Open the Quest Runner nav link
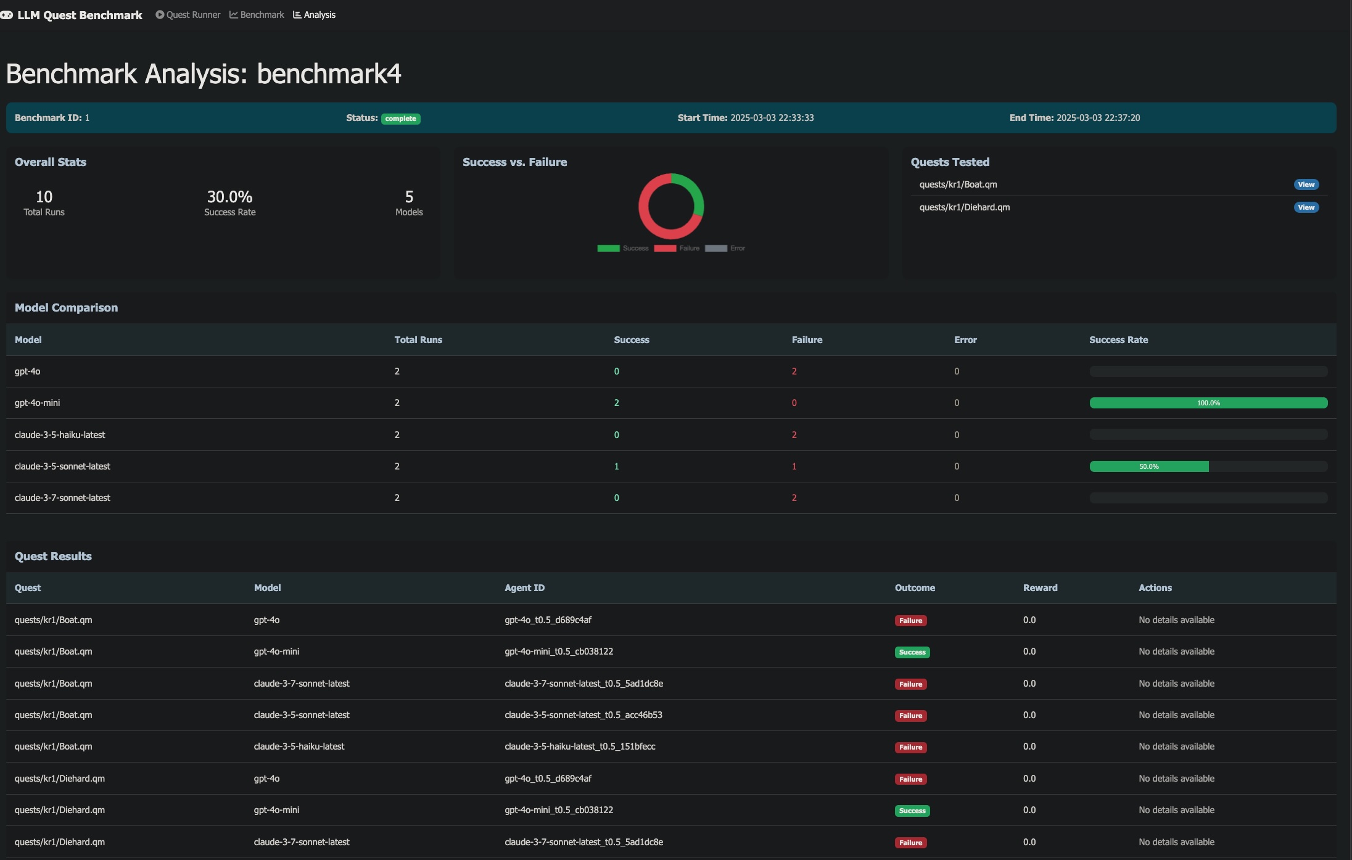Screen dimensions: 1352x860 [x=193, y=15]
